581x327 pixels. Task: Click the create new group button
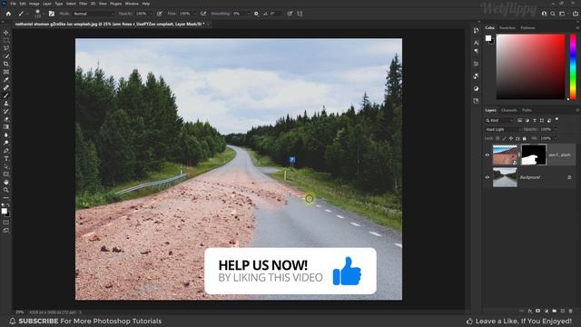555,311
